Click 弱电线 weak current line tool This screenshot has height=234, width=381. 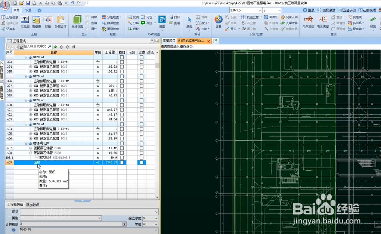tap(355, 17)
